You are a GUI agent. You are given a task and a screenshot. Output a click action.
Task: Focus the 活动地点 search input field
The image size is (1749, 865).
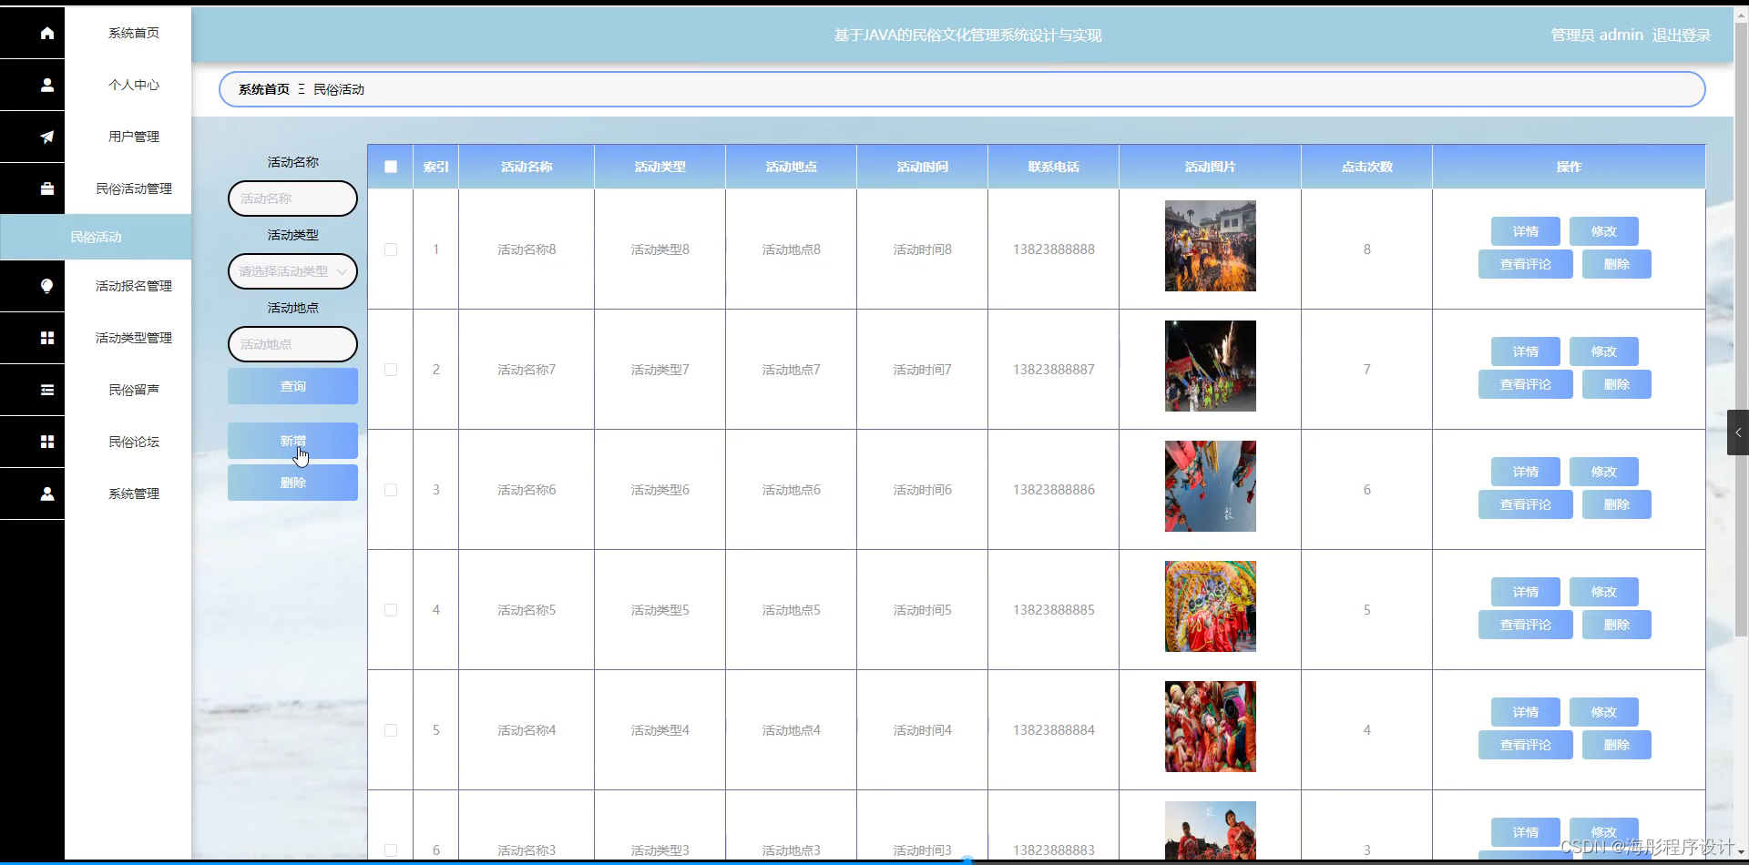(x=292, y=344)
